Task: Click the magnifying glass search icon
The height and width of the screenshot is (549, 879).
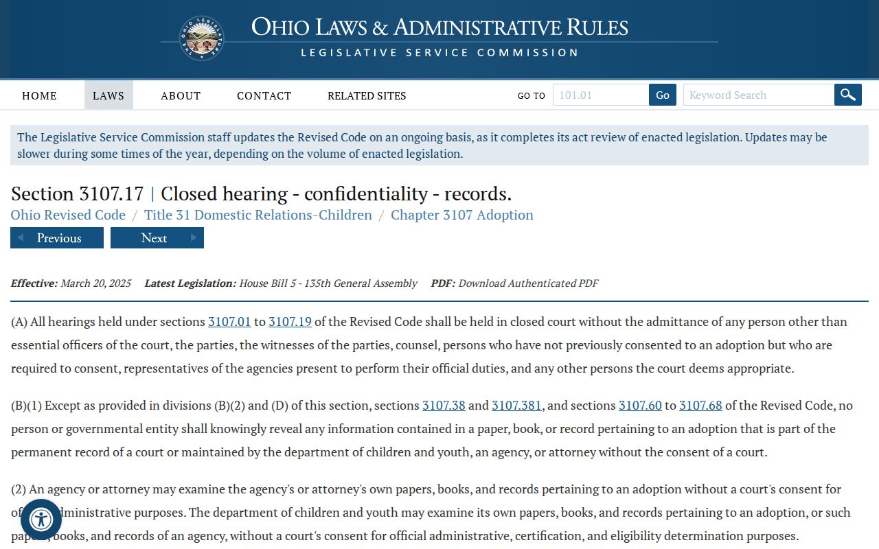Action: (x=848, y=95)
